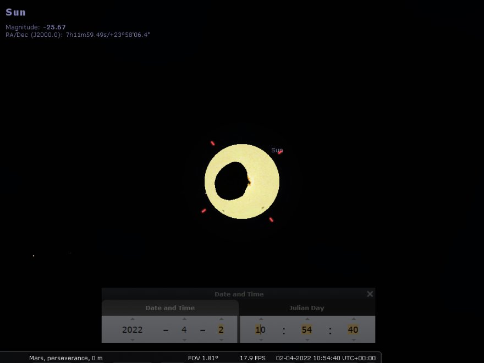Image resolution: width=484 pixels, height=363 pixels.
Task: Close the Date and Time dialog
Action: 370,294
